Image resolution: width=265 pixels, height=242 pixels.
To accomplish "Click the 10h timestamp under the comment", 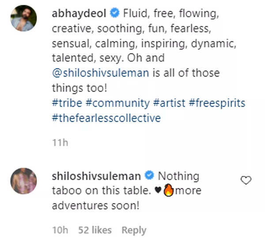I will (x=59, y=230).
